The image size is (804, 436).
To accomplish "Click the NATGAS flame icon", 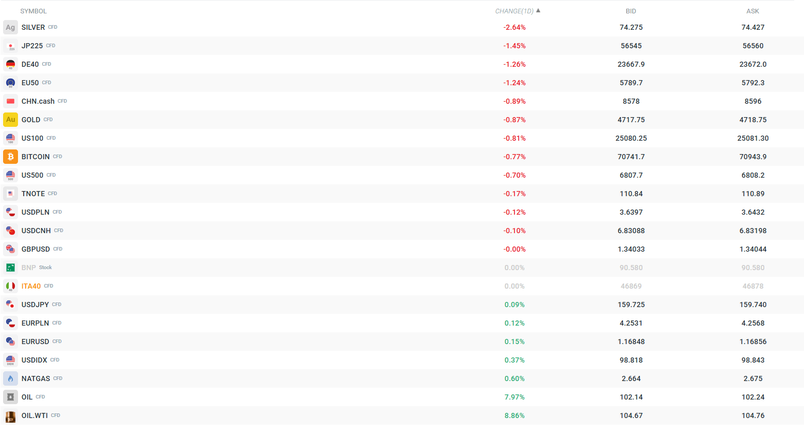I will pos(10,378).
